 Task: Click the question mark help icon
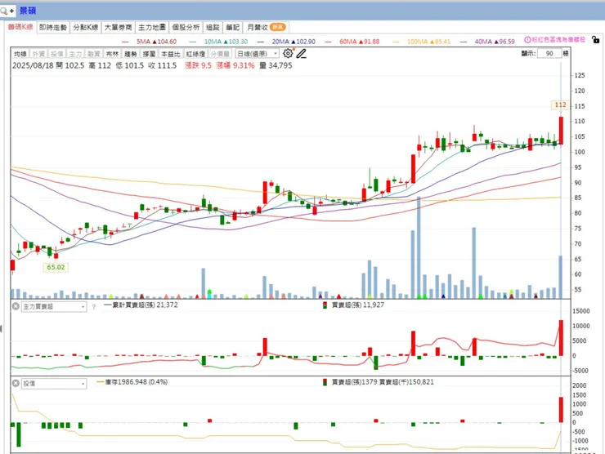[x=94, y=307]
